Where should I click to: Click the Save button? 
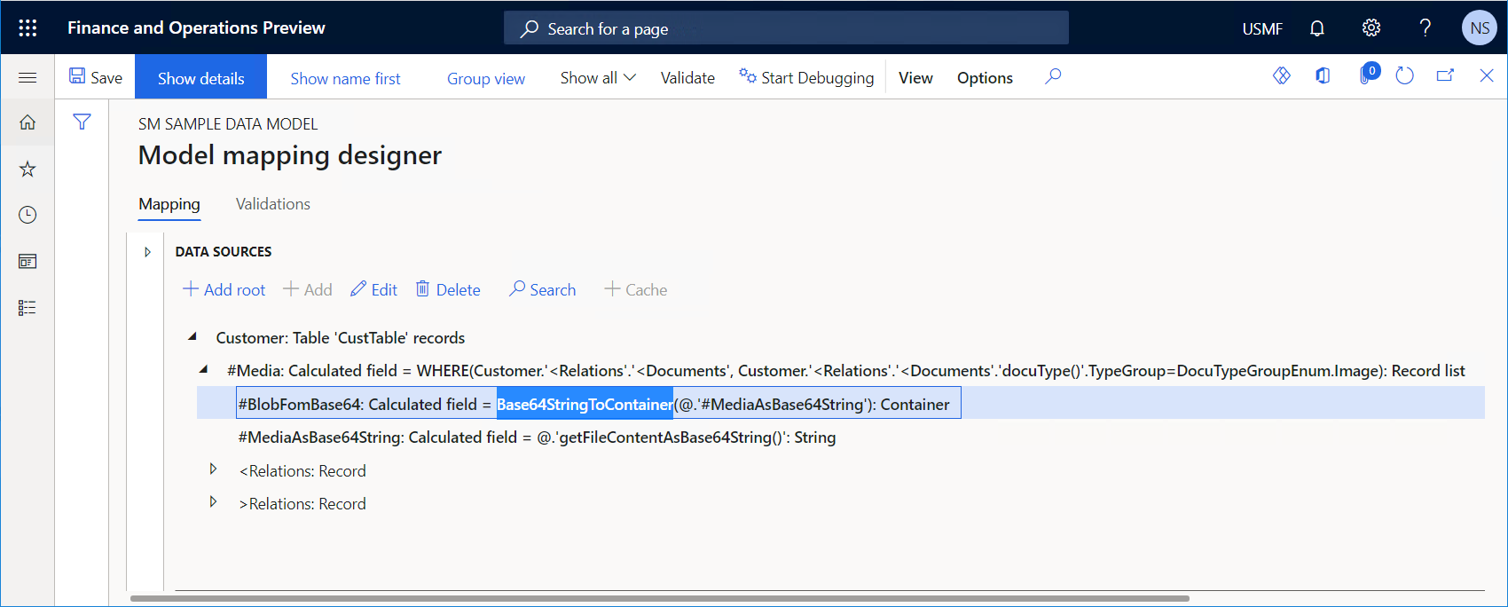click(96, 77)
